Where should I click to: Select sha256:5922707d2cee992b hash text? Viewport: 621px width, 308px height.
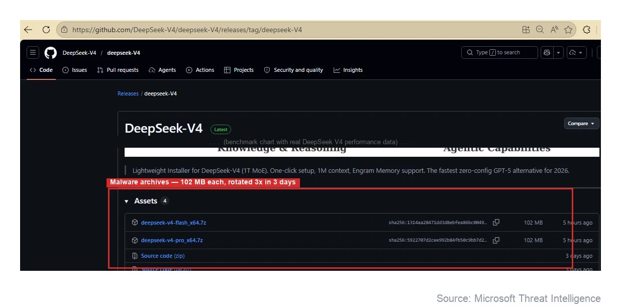tap(438, 240)
